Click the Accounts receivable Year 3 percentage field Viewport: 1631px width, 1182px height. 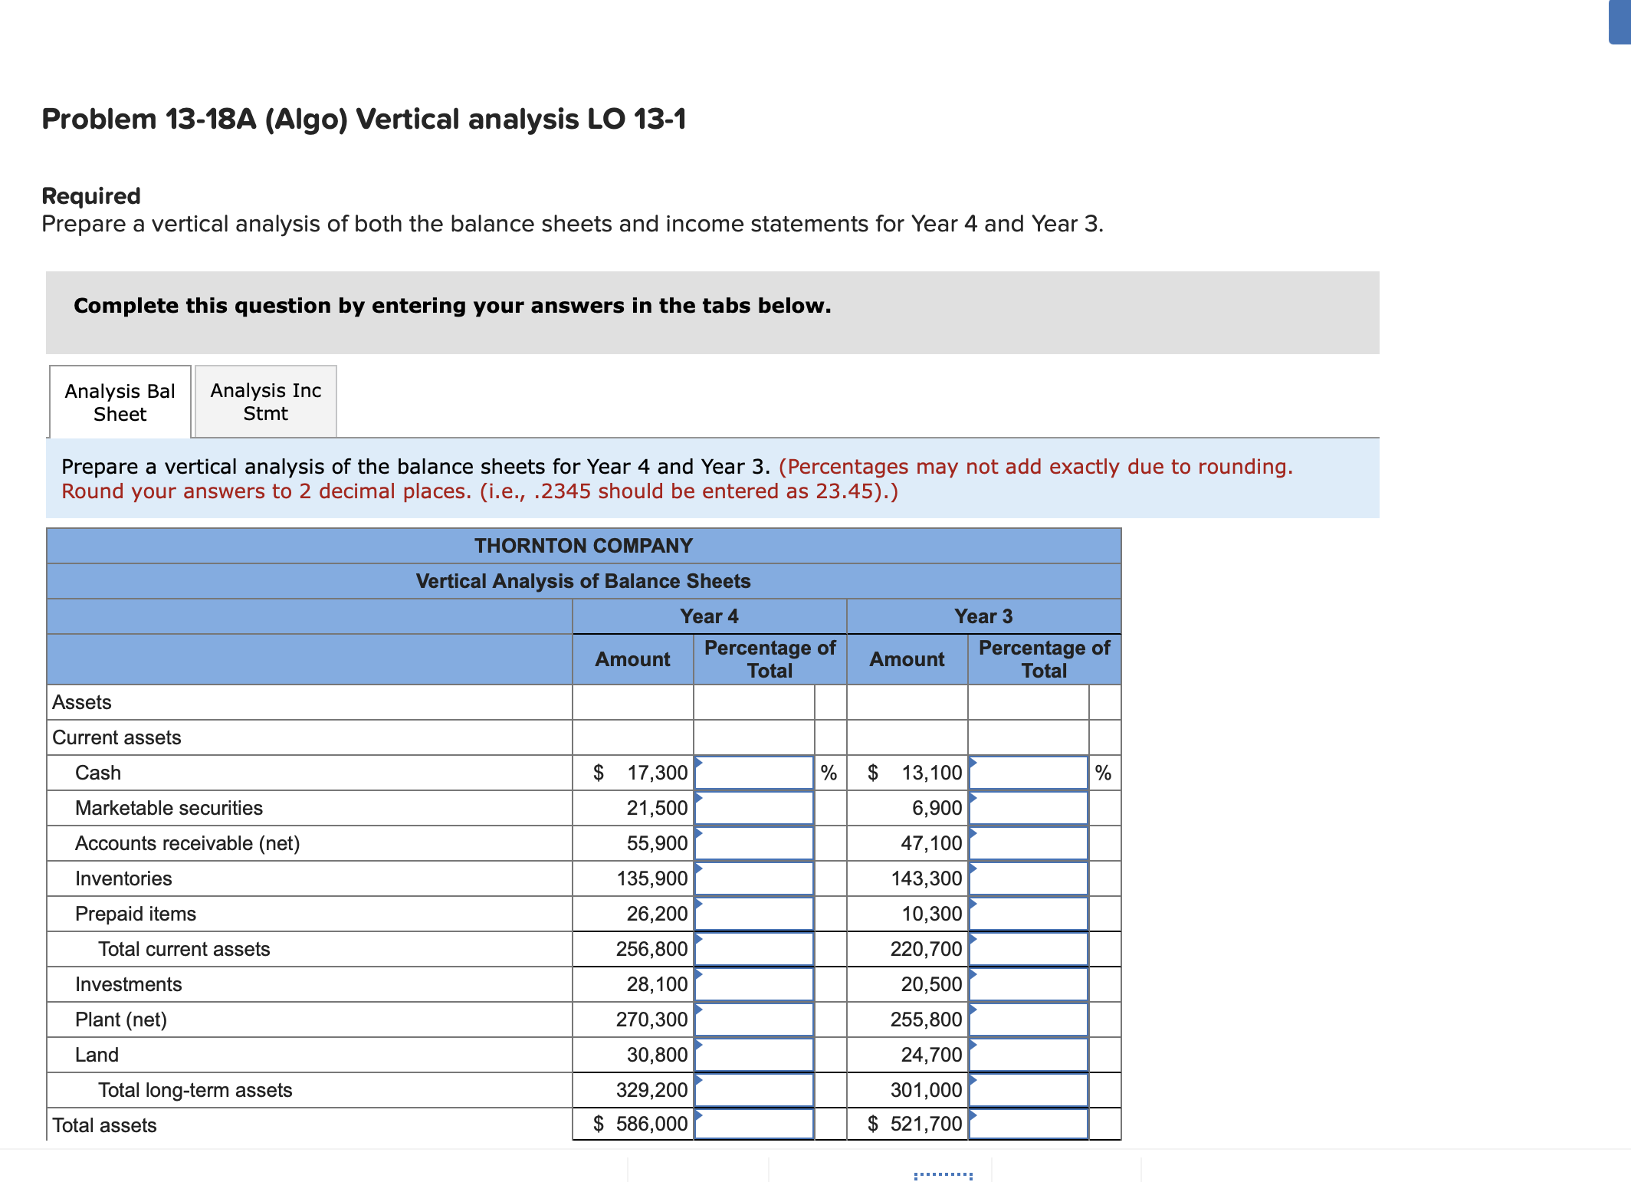1029,843
